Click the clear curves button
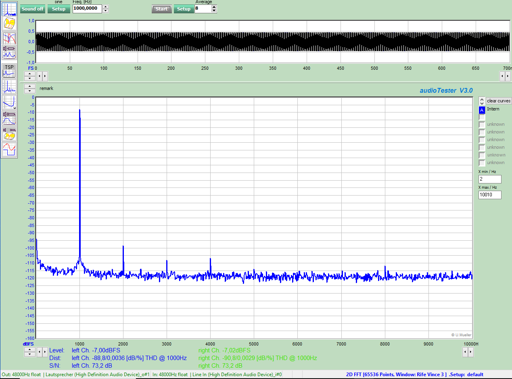 pyautogui.click(x=498, y=101)
